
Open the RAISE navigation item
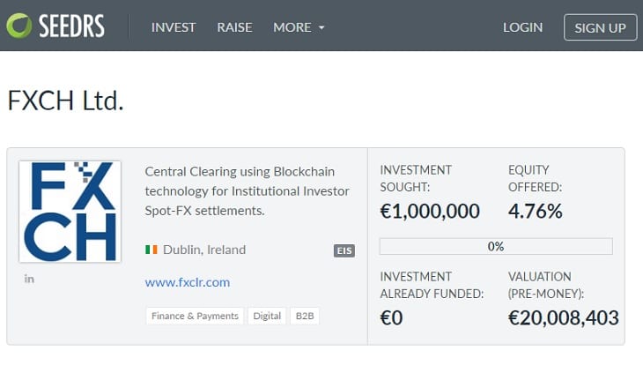pos(234,27)
